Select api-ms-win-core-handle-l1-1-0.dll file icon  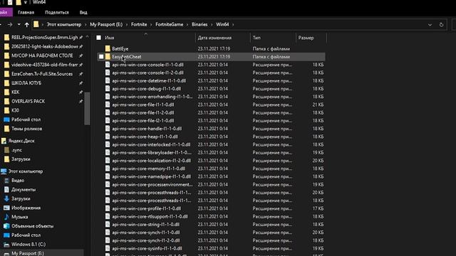pos(108,129)
